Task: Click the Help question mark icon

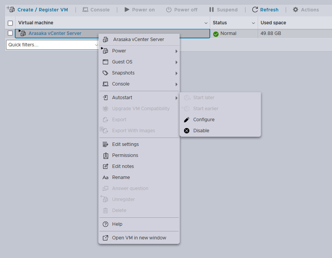Action: click(x=105, y=224)
